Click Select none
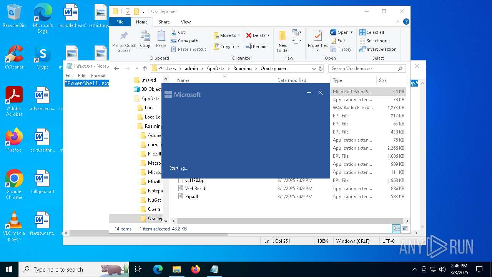Viewport: 492px width, 277px height. pos(374,41)
